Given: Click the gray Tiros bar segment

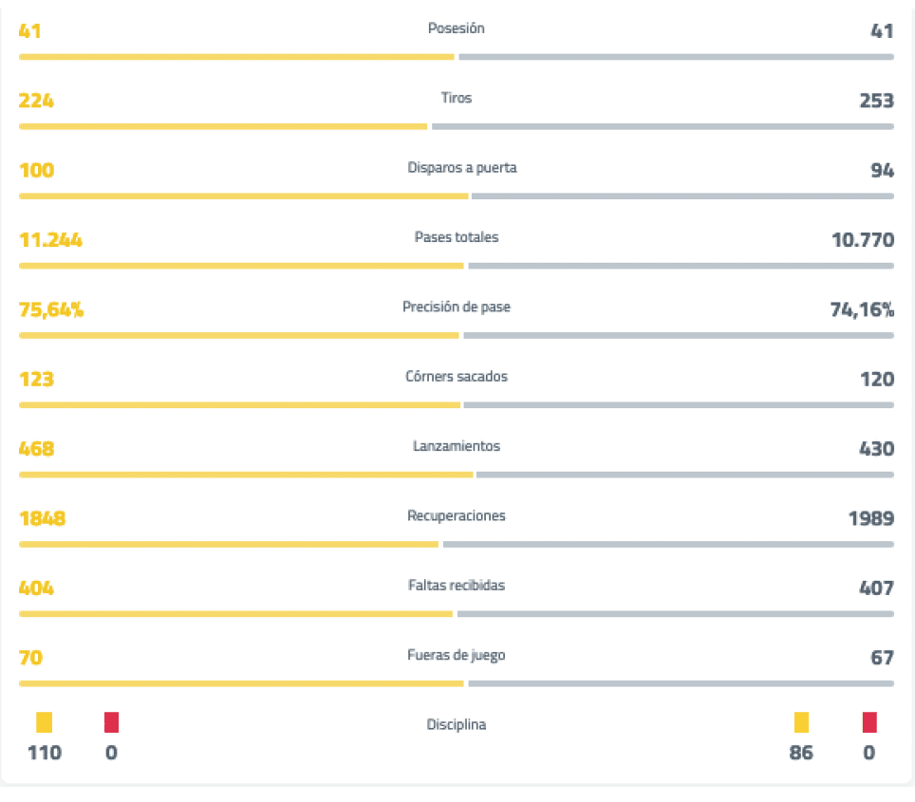Looking at the screenshot, I should click(663, 126).
